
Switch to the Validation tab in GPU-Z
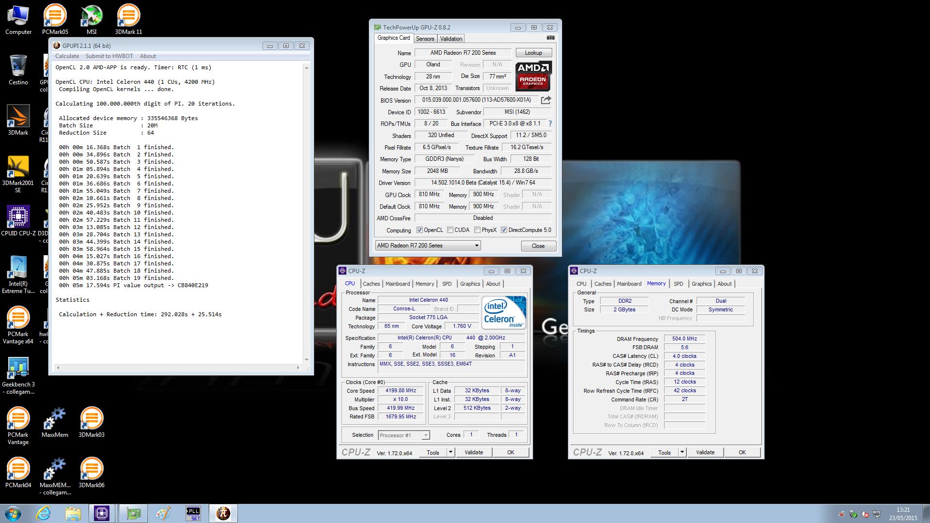pos(451,39)
